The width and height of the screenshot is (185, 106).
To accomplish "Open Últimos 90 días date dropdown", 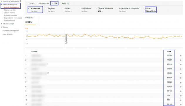I will pyautogui.click(x=151, y=11).
